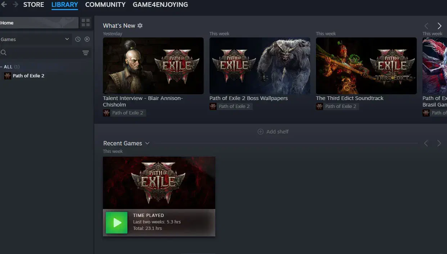Click Add shelf button
Screen dimensions: 447x254
273,132
